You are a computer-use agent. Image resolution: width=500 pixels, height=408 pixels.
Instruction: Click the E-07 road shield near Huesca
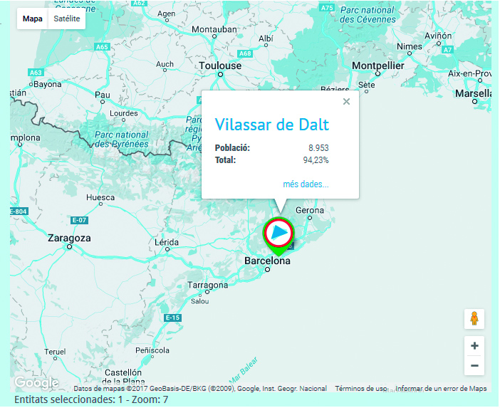[x=79, y=220]
